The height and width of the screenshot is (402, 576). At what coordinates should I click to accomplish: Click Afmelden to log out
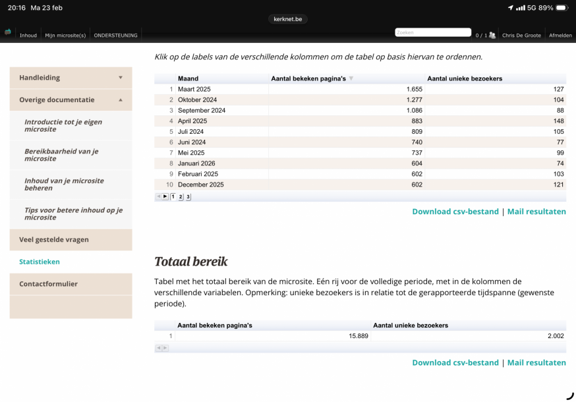562,35
